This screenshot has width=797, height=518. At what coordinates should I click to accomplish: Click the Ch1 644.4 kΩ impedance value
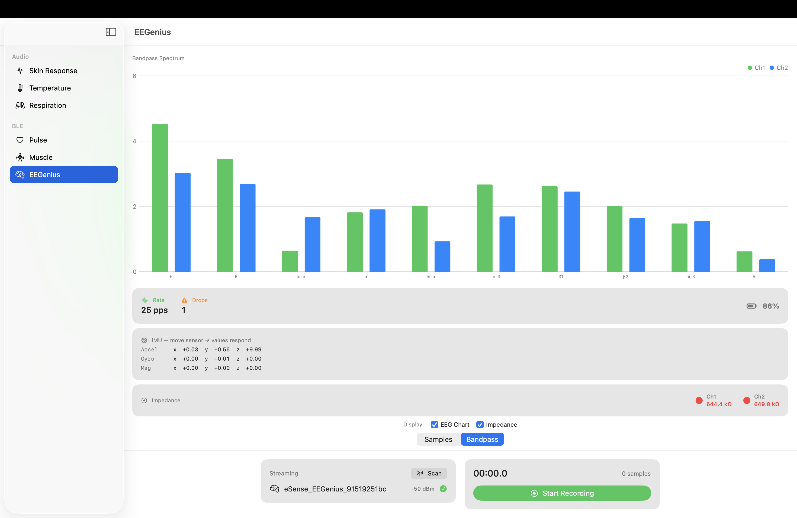click(x=719, y=404)
